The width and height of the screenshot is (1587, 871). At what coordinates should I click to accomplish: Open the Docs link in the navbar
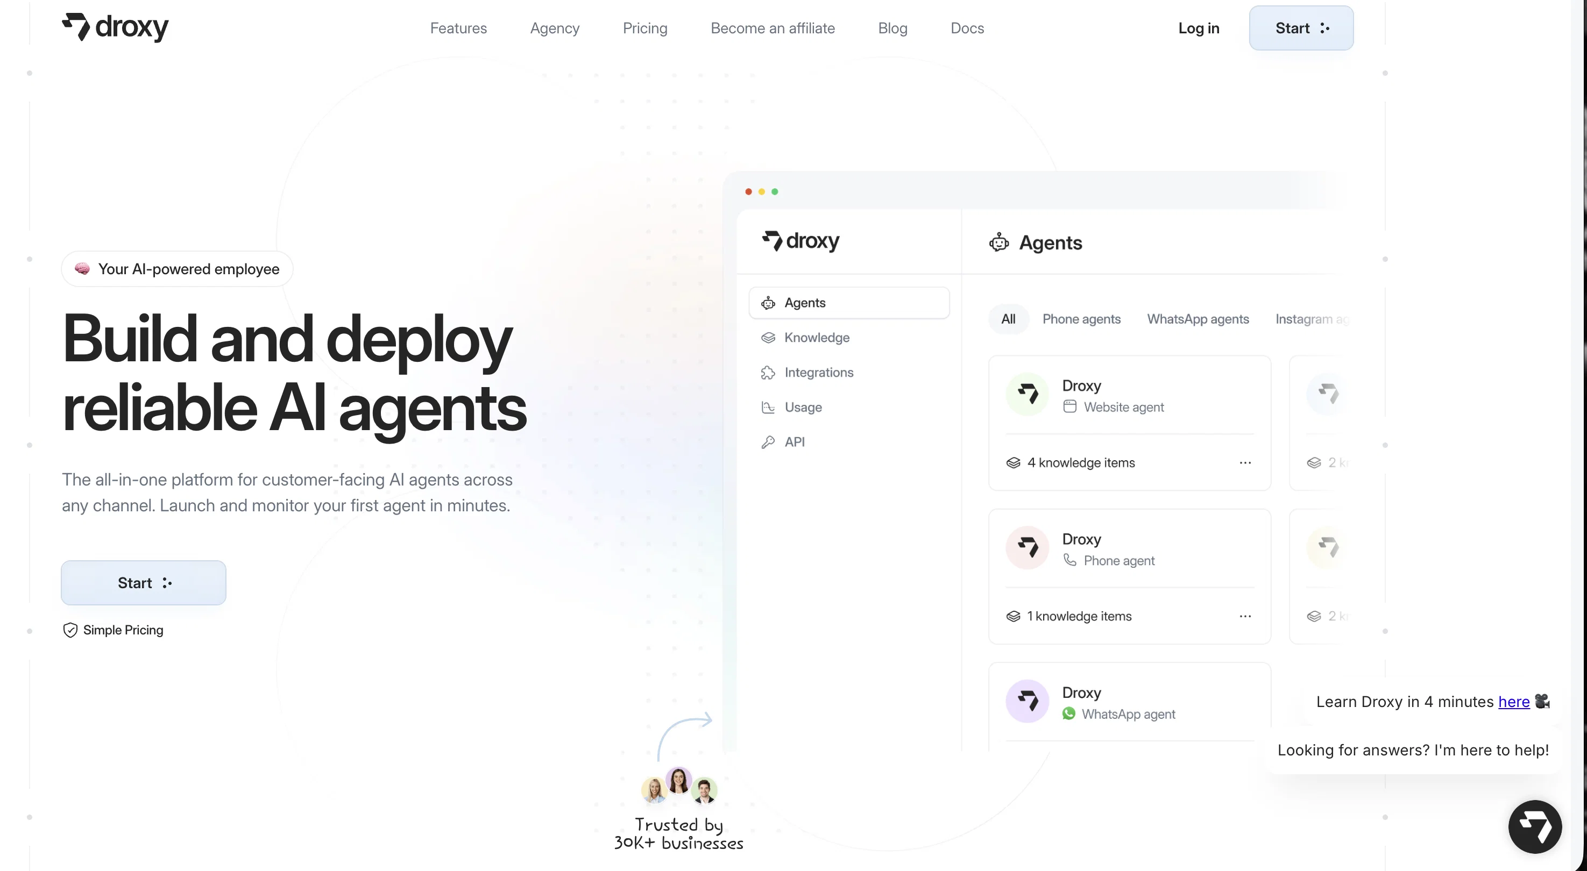[967, 28]
